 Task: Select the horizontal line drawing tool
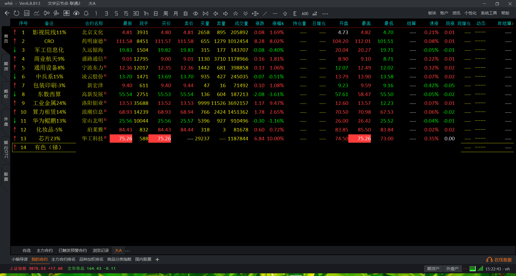click(x=275, y=13)
